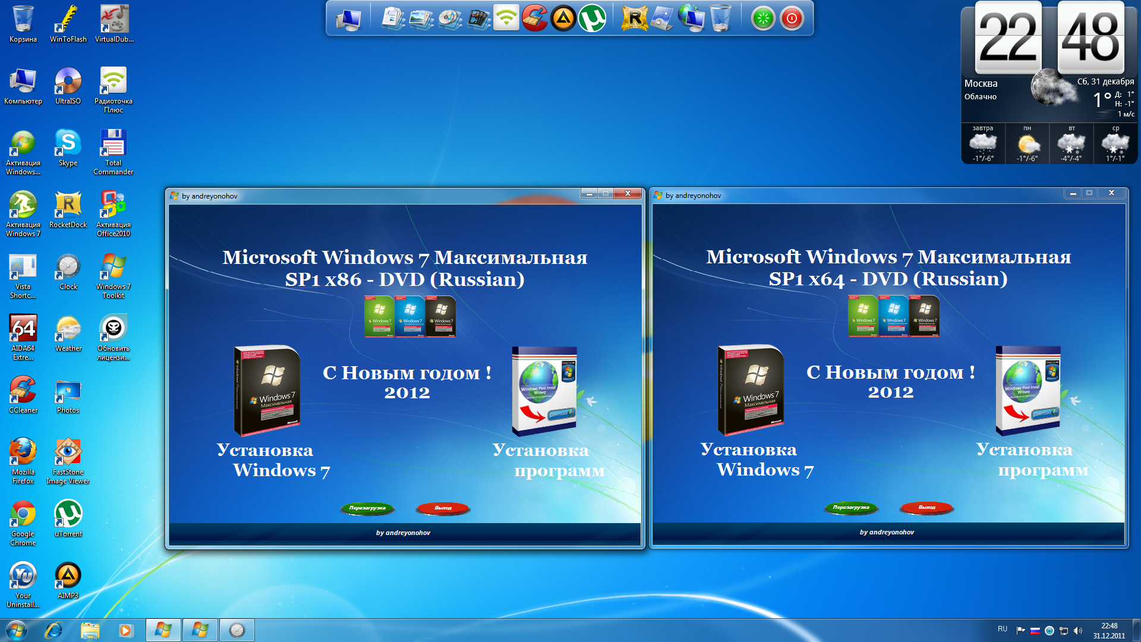1141x642 pixels.
Task: Click the computer icon in the top dock
Action: click(x=349, y=19)
